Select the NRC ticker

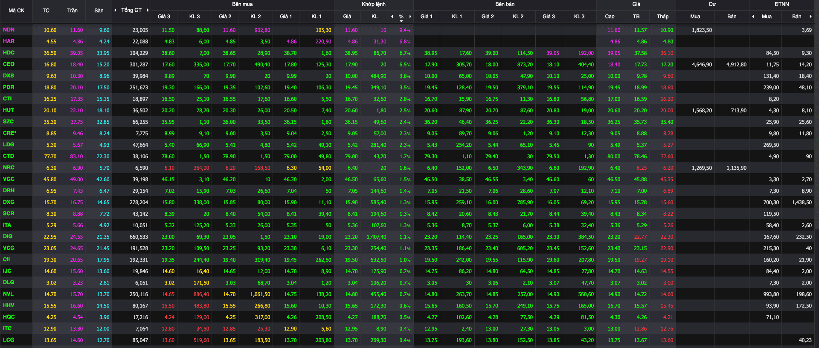(x=9, y=168)
